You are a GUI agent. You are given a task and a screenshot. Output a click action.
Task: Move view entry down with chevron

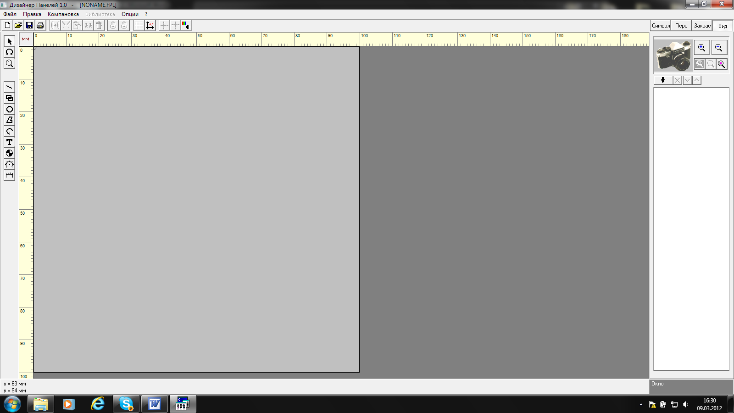pos(687,80)
